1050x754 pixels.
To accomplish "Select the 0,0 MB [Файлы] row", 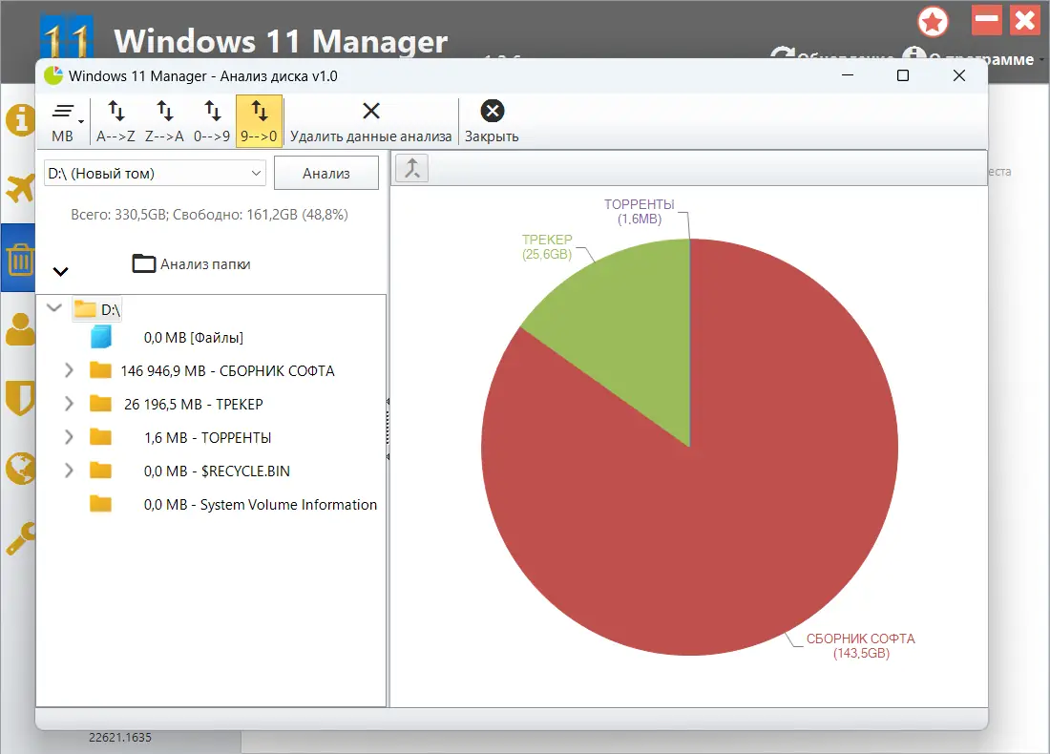I will click(x=194, y=338).
